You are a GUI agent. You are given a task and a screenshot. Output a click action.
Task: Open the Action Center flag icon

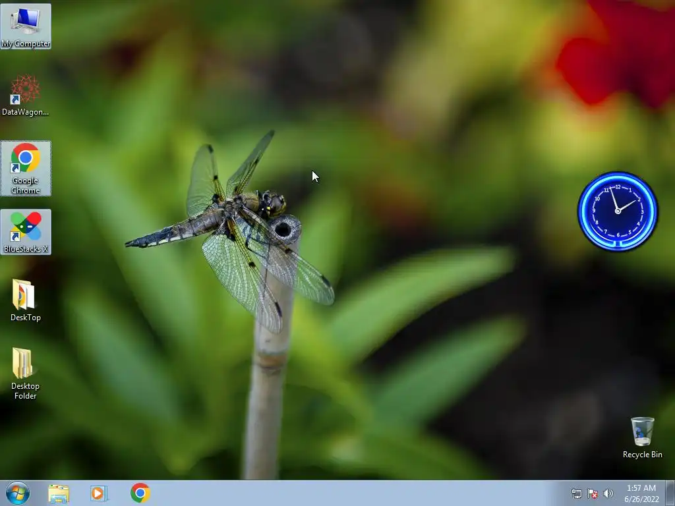click(x=593, y=493)
